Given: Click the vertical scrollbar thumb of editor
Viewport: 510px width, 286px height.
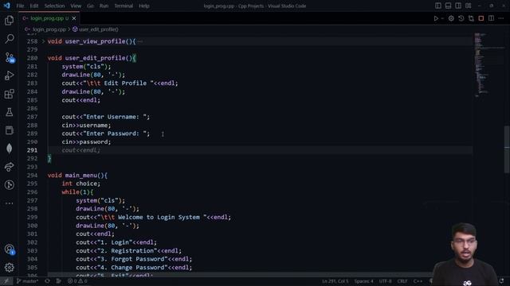Looking at the screenshot, I should pyautogui.click(x=507, y=149).
